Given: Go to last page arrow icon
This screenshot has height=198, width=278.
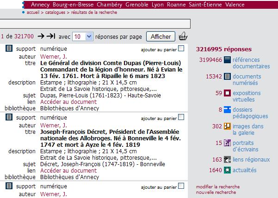Looking at the screenshot, I should (x=52, y=36).
